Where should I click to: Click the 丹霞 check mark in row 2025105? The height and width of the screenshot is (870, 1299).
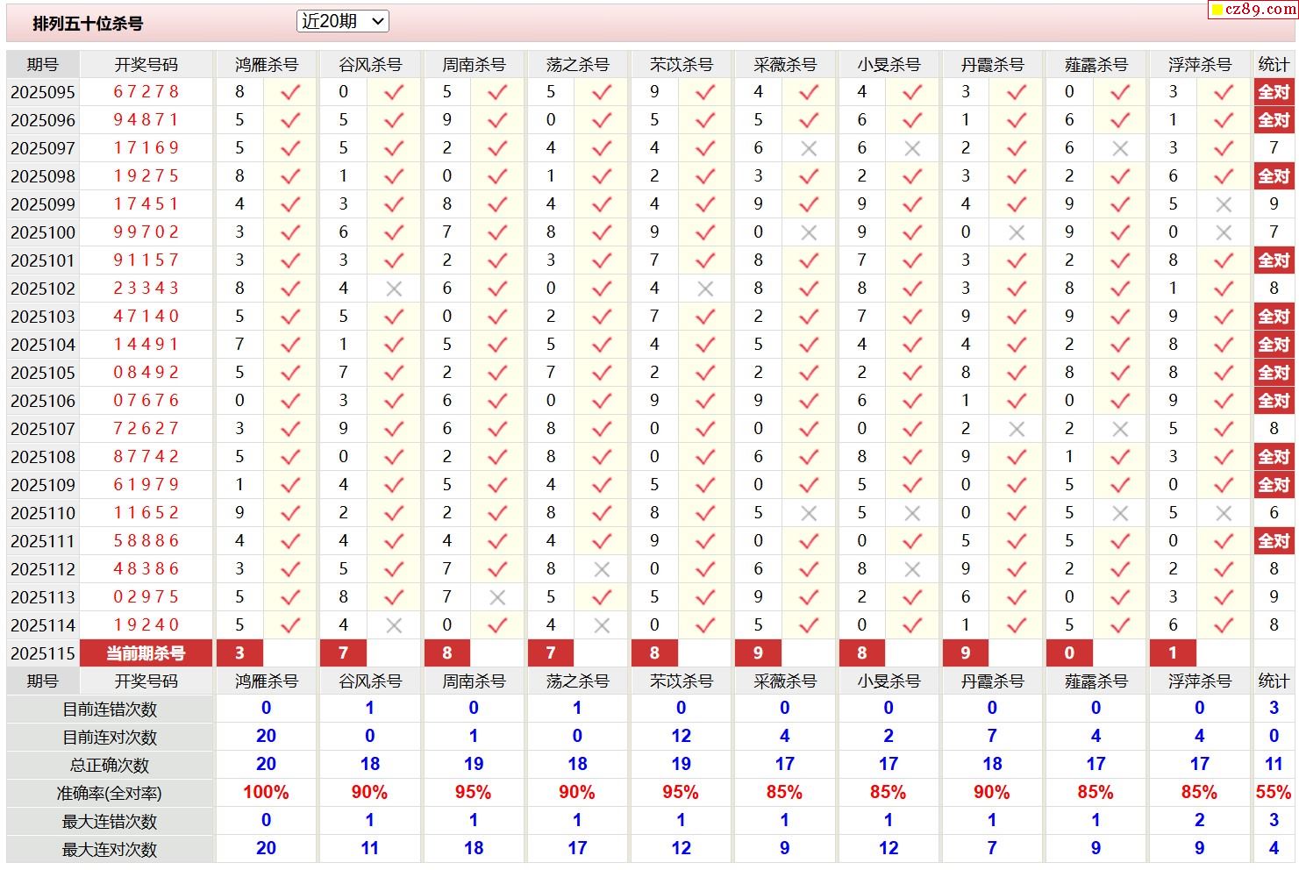click(x=1017, y=373)
